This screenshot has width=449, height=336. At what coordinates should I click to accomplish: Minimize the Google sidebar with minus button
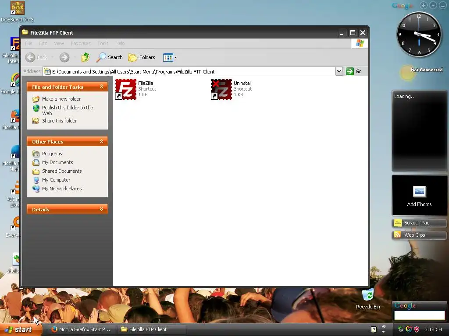tap(443, 5)
